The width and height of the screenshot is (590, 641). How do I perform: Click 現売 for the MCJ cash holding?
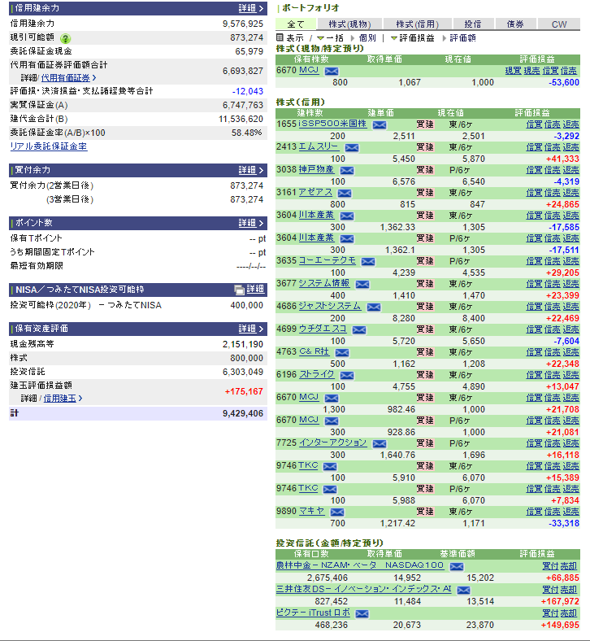[531, 71]
